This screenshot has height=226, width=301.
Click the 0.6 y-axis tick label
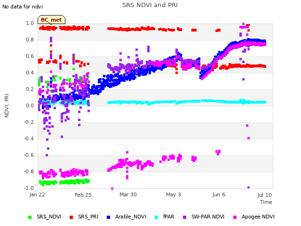click(30, 56)
